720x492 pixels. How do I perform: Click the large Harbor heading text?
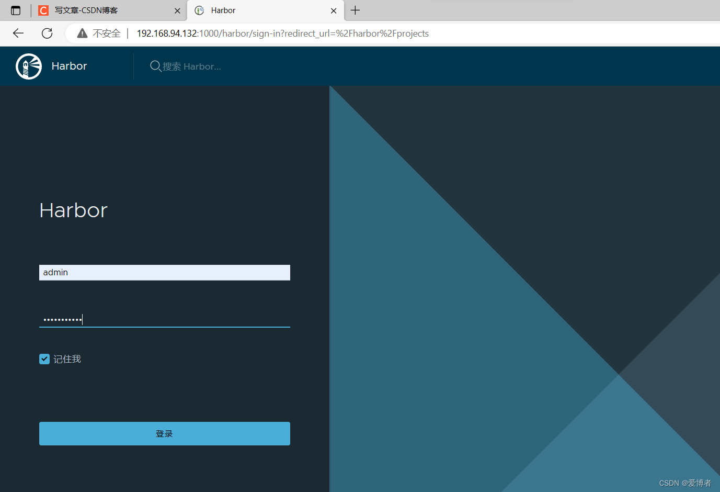(x=74, y=210)
